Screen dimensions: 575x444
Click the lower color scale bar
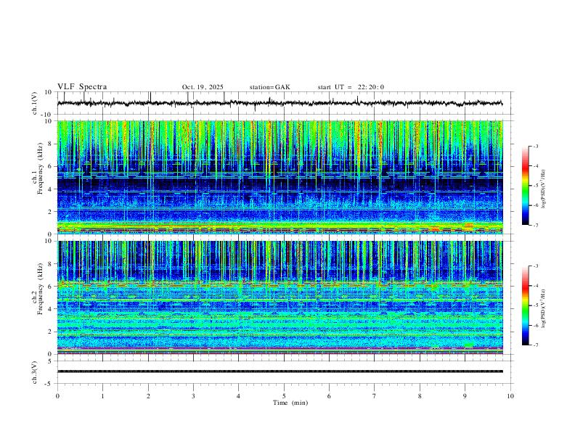526,305
